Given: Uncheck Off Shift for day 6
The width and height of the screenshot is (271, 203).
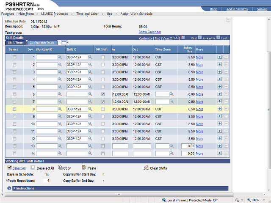Looking at the screenshot, I should 102,94.
